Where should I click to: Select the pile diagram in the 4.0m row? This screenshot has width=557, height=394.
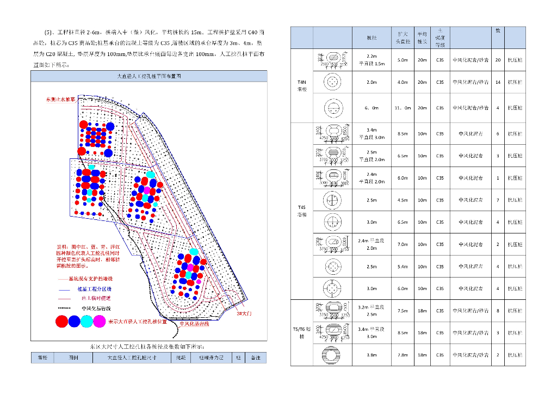pos(332,82)
